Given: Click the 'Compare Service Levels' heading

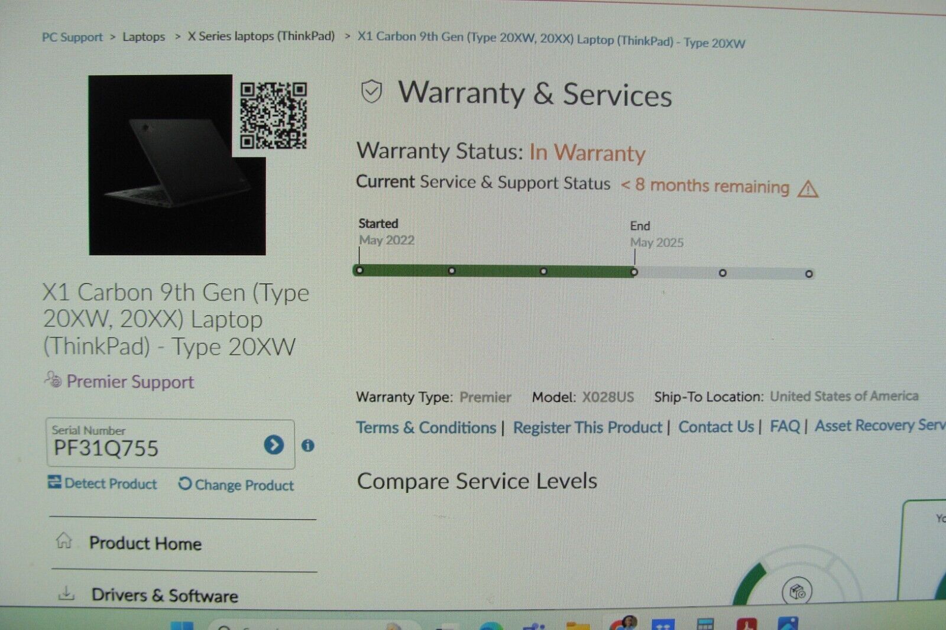Looking at the screenshot, I should coord(477,481).
